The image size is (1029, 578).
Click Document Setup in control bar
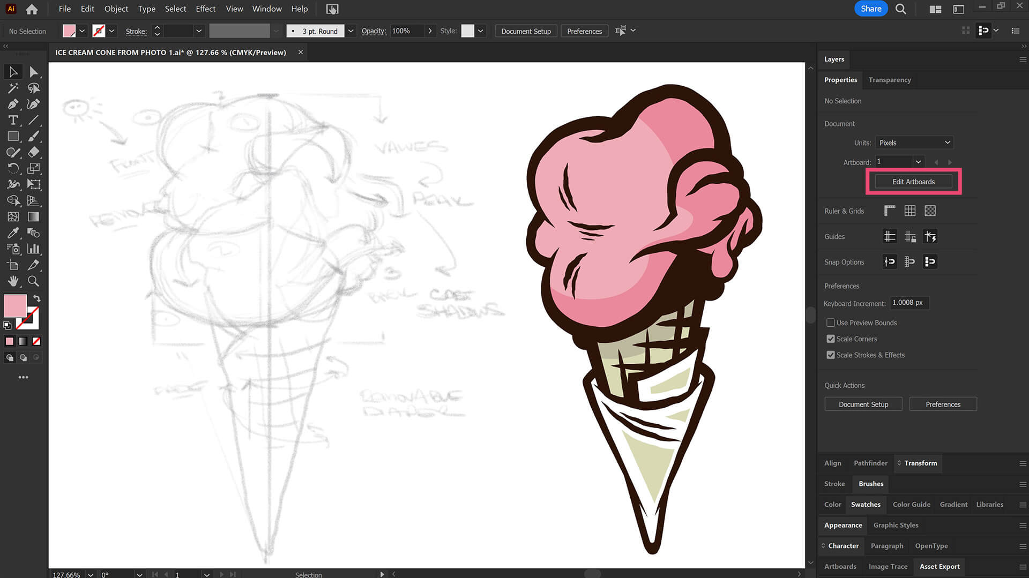[526, 31]
